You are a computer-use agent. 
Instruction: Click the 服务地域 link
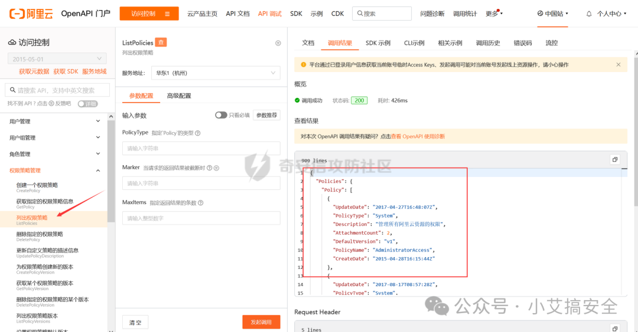click(x=95, y=71)
